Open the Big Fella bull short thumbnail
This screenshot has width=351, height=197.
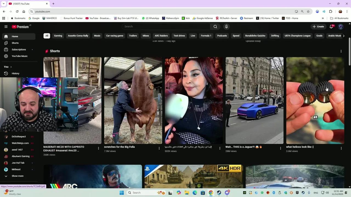pyautogui.click(x=133, y=100)
